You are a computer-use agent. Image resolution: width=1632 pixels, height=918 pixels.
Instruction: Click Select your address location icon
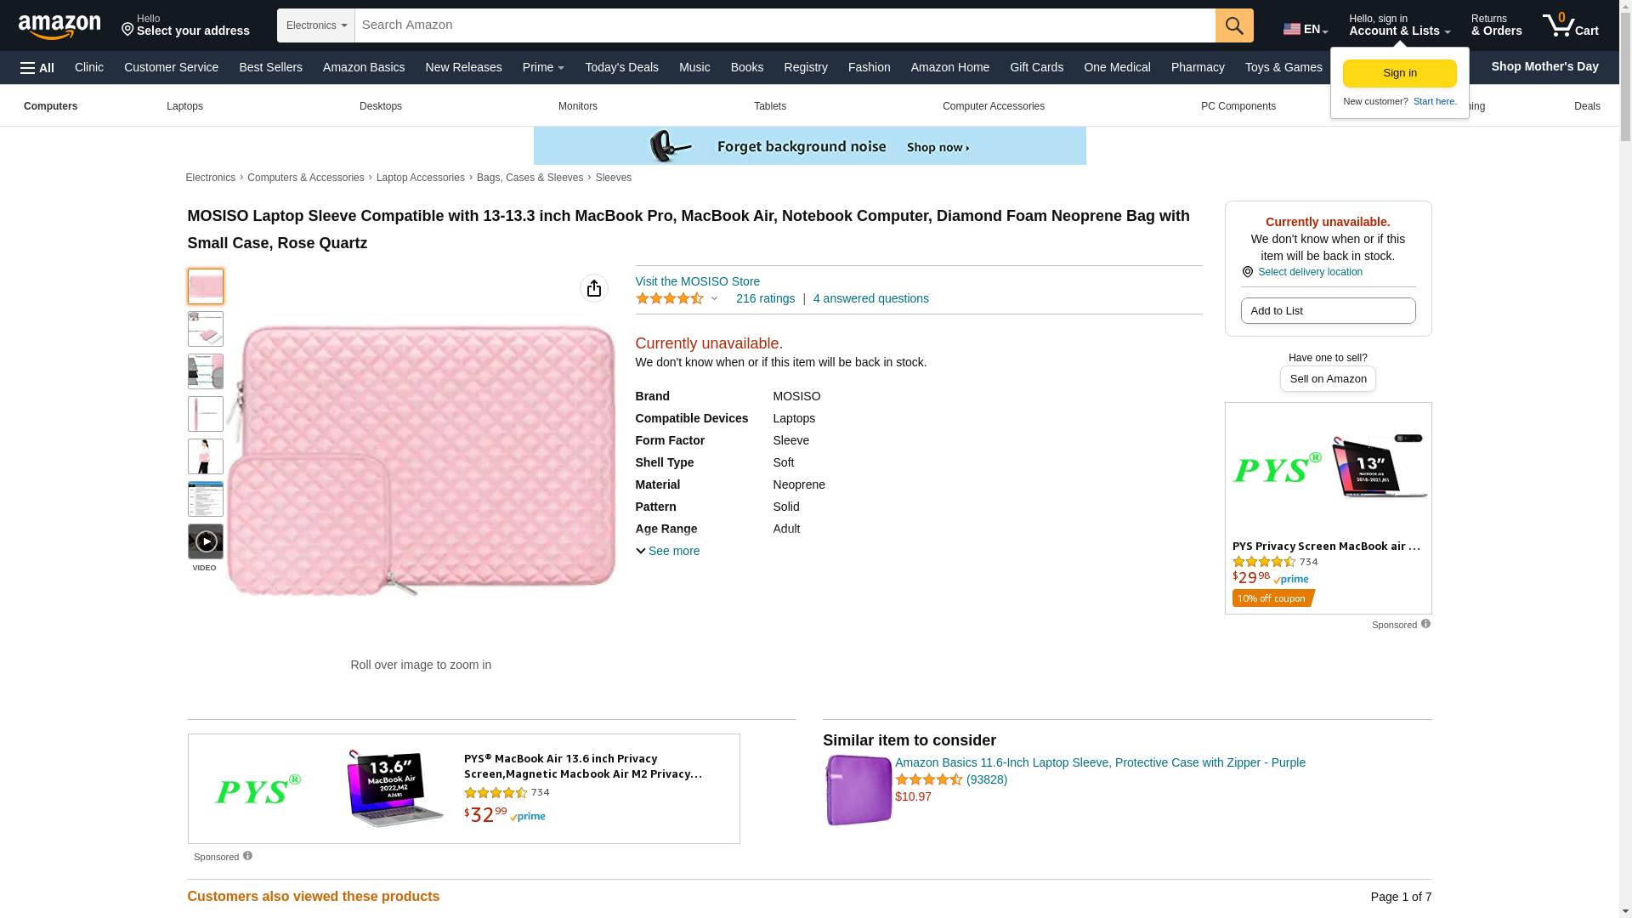(128, 30)
